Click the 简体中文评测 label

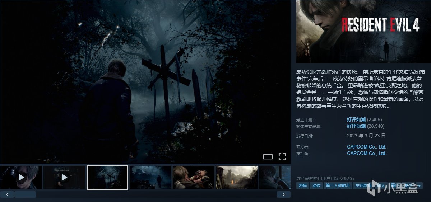tap(309, 126)
